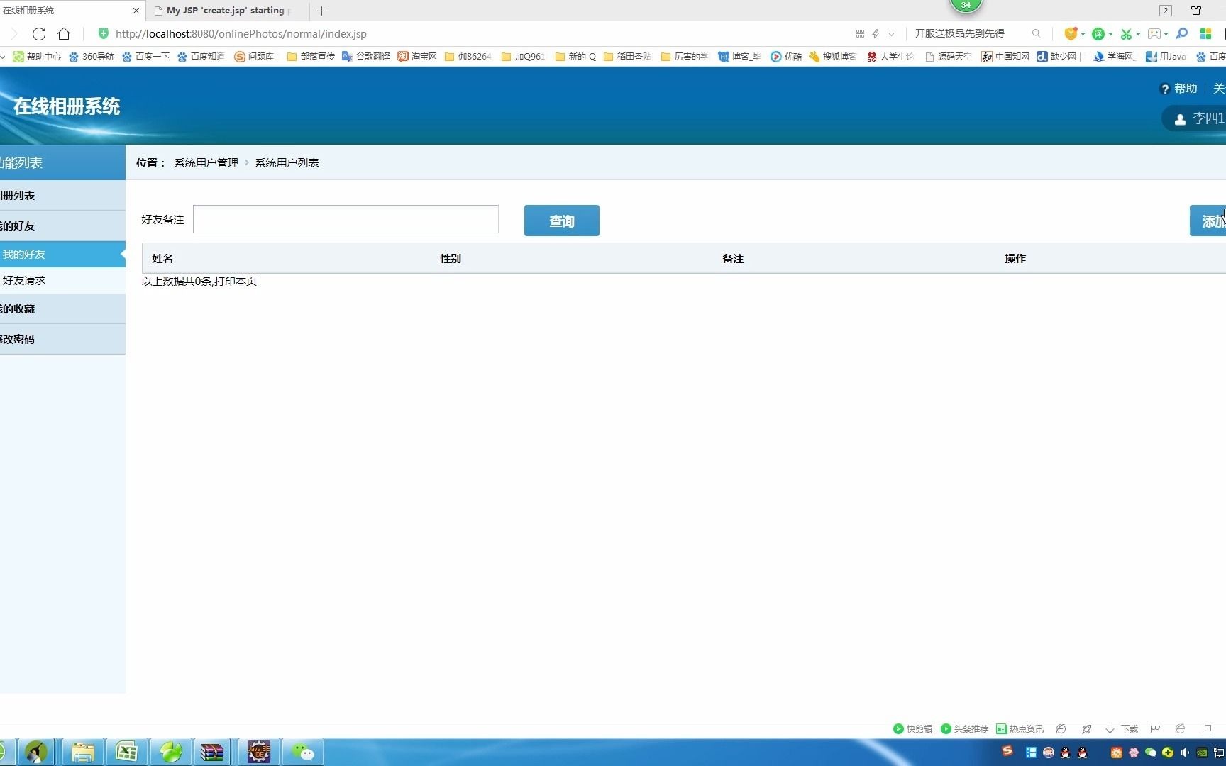Click the blue key password icon
1226x766 pixels.
pos(1181,33)
